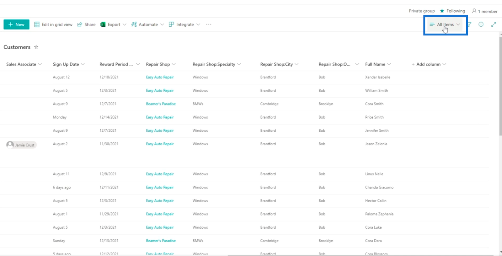Click the Sign Up Date cell 6 days ago

click(62, 188)
